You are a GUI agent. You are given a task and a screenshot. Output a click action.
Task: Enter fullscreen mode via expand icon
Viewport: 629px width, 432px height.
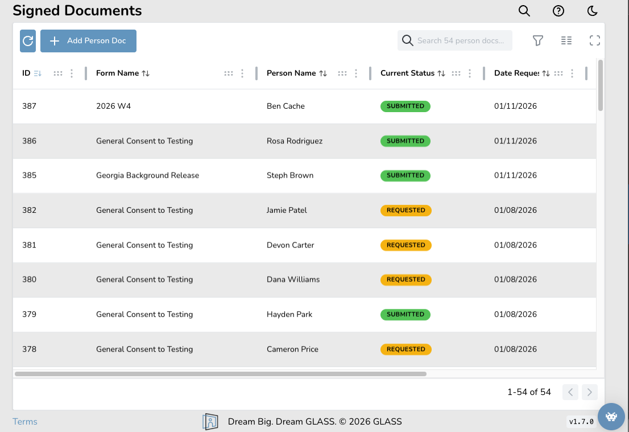(x=595, y=40)
